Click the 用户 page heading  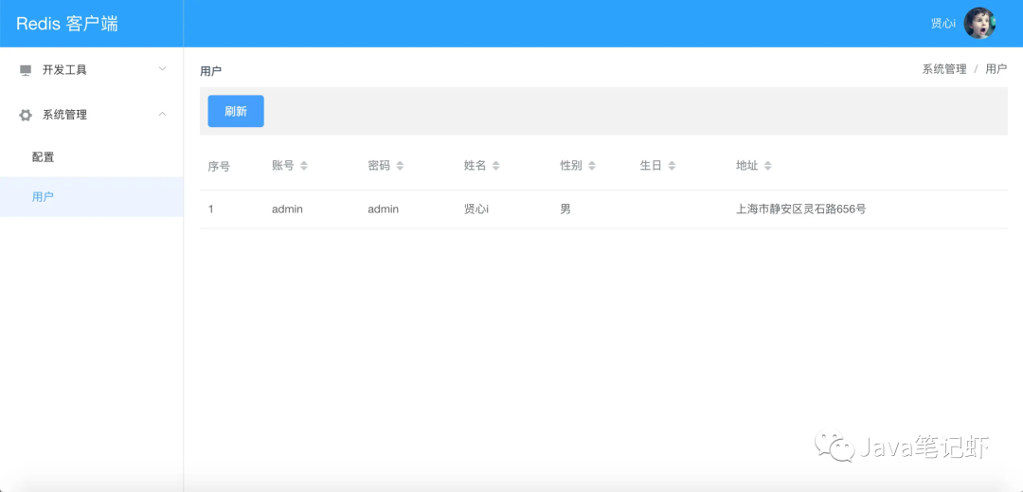pyautogui.click(x=210, y=71)
